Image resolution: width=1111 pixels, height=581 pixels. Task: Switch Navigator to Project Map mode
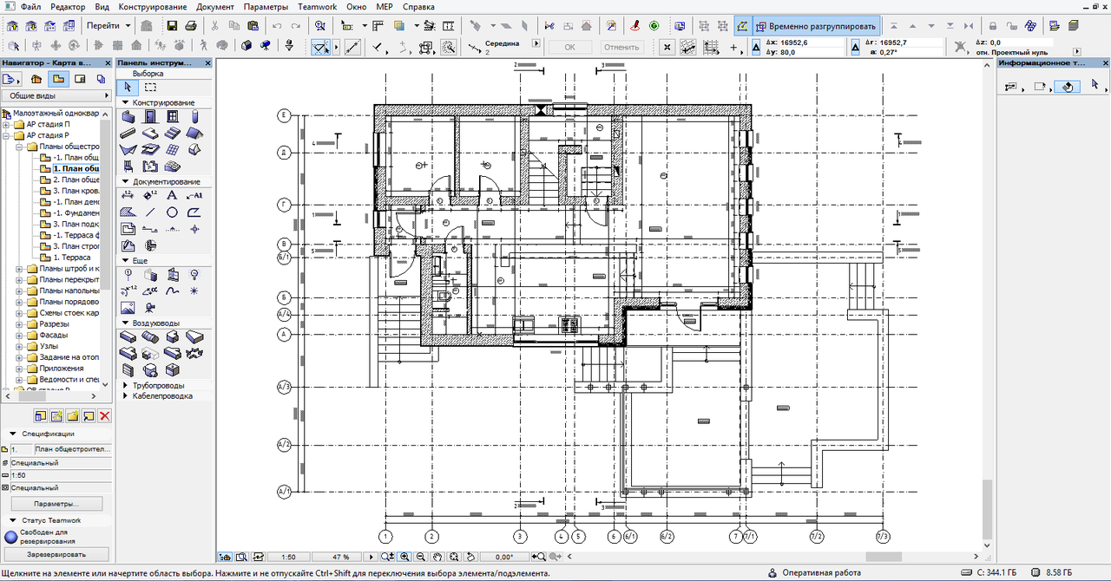(36, 80)
